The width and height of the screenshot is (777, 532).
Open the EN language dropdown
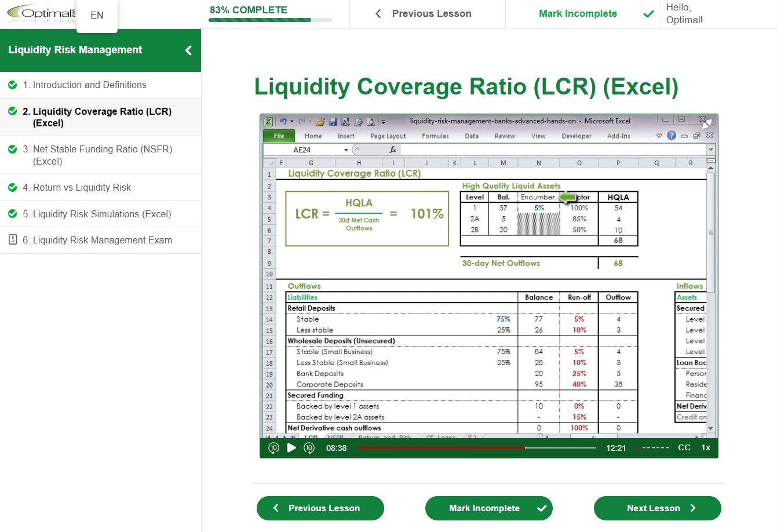click(97, 15)
